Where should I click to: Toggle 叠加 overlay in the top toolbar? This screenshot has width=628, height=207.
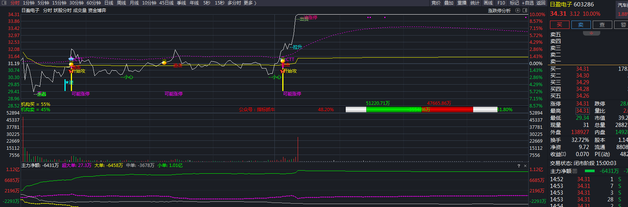click(x=449, y=3)
